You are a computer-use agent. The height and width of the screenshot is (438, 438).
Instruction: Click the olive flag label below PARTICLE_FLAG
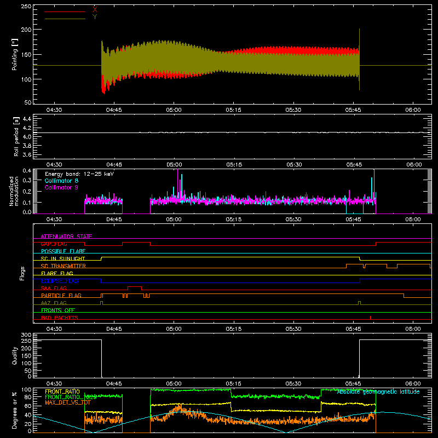point(54,303)
